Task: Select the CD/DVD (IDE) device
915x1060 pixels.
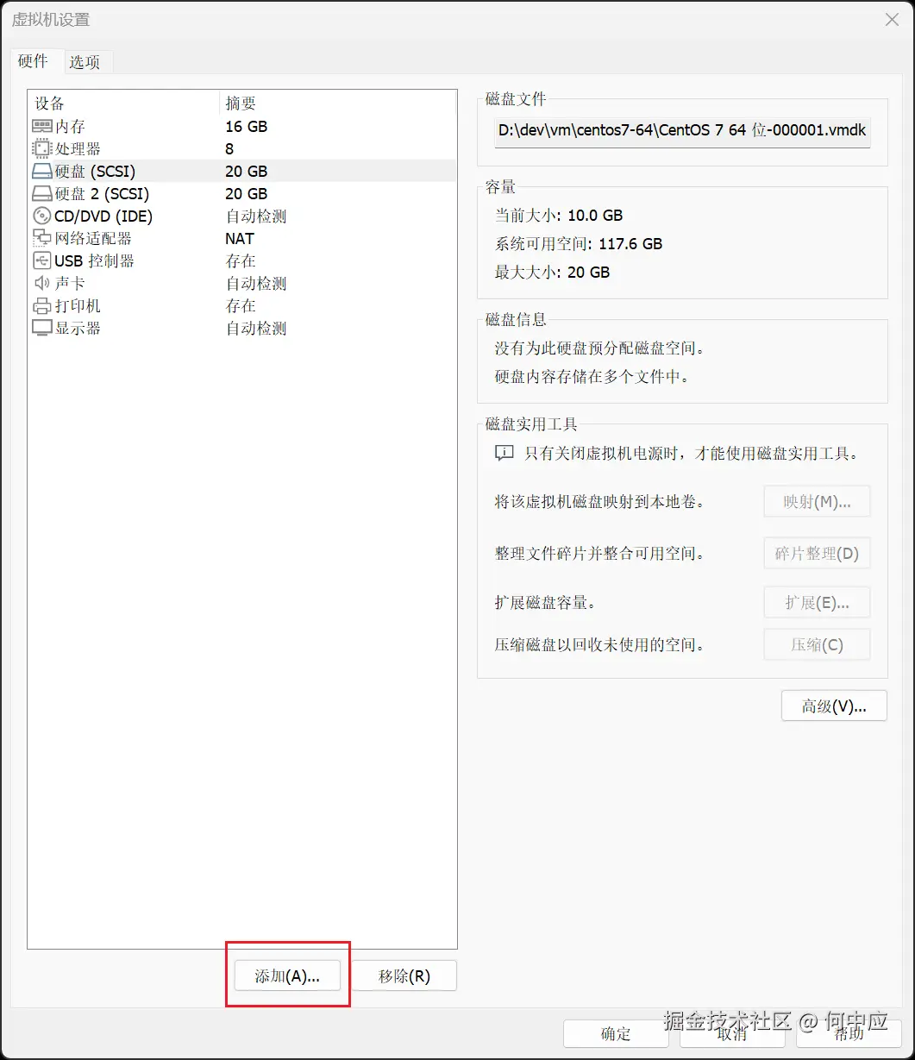Action: point(103,216)
